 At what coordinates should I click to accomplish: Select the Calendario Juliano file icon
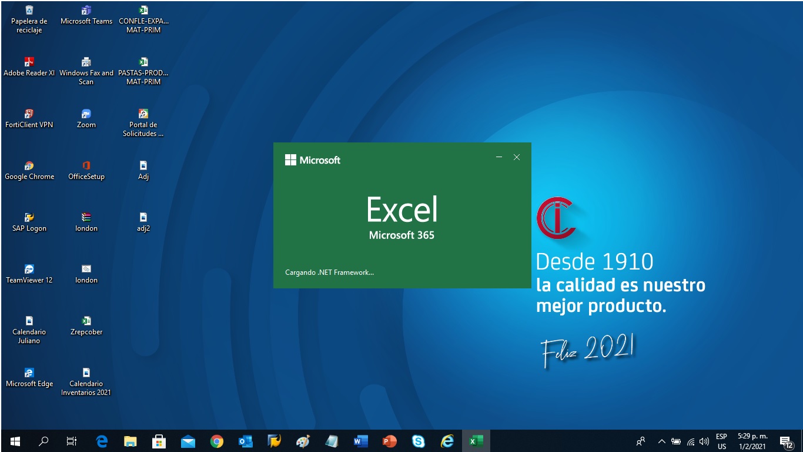(29, 330)
